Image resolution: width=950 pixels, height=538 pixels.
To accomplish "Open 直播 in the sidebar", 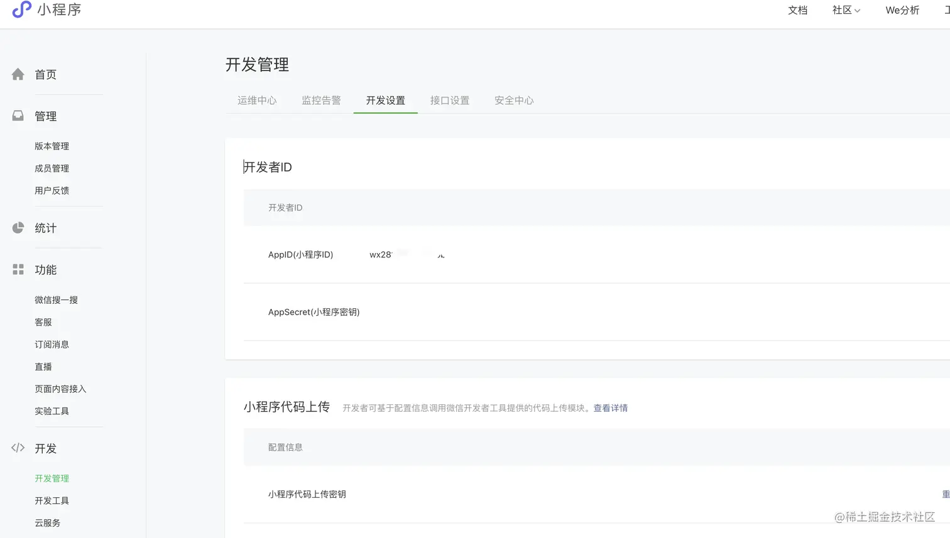I will click(43, 367).
